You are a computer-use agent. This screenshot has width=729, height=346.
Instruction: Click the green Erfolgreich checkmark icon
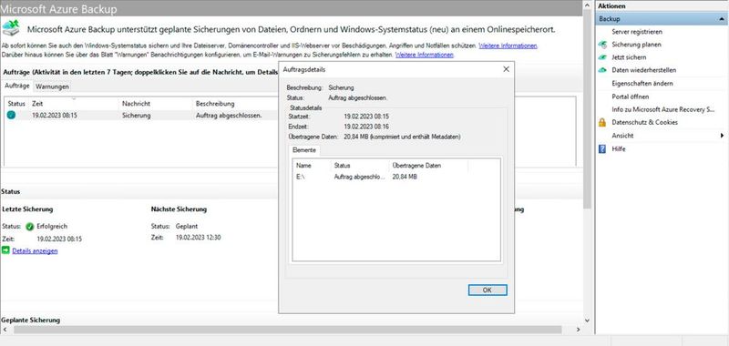pyautogui.click(x=30, y=227)
